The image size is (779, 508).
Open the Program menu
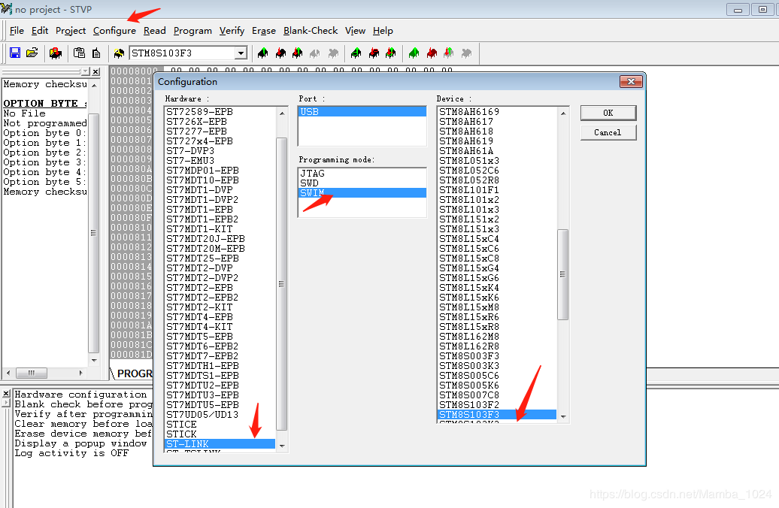[192, 31]
